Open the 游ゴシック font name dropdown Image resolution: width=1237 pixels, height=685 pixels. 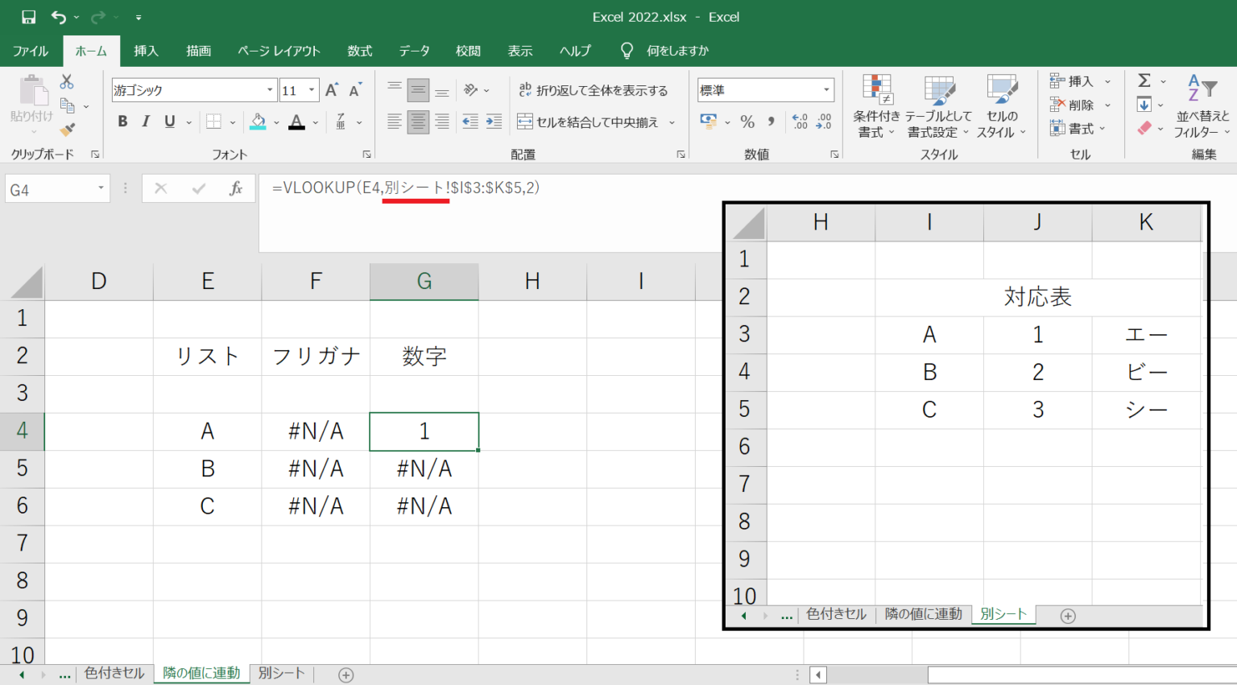pos(270,90)
